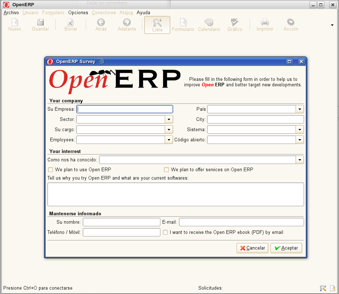Expand the País dropdown
Screen dimensions: 339x294
coord(300,109)
